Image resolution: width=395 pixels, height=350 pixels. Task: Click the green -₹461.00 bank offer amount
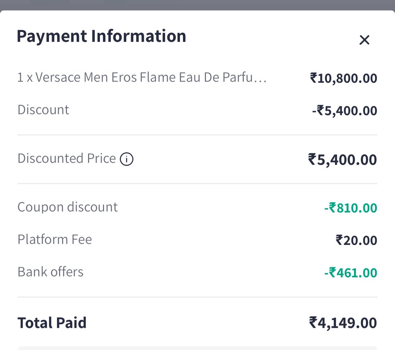(350, 273)
